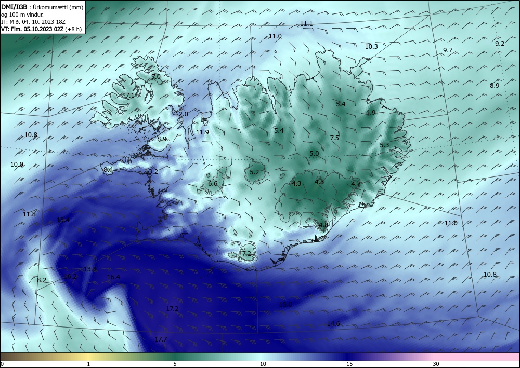This screenshot has height=368, width=520.
Task: Click the 7.5 value on the map
Action: [x=334, y=138]
